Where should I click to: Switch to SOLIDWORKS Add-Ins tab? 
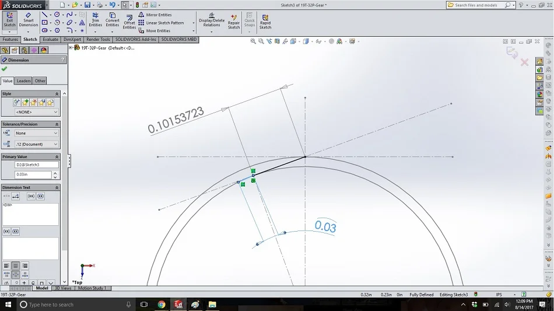pyautogui.click(x=136, y=40)
